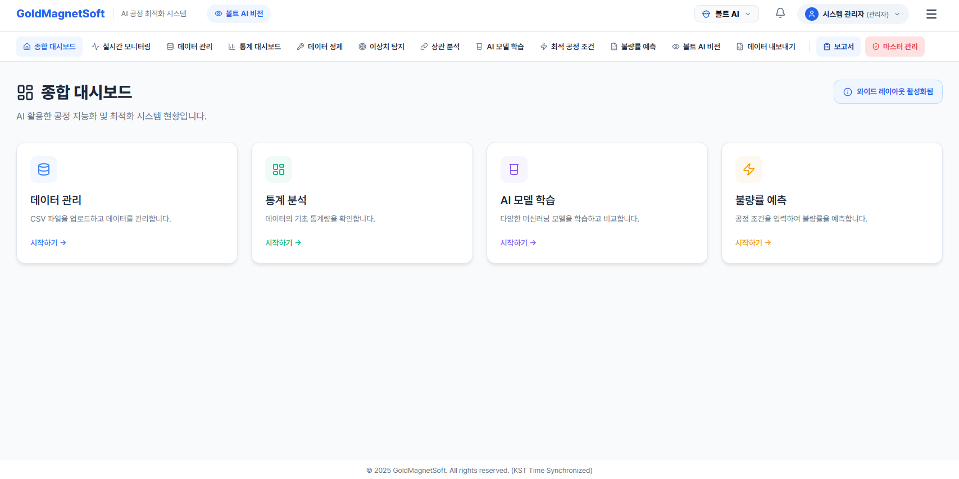The height and width of the screenshot is (479, 959).
Task: Click the lightning icon in 불량률 예측 card
Action: (x=748, y=169)
